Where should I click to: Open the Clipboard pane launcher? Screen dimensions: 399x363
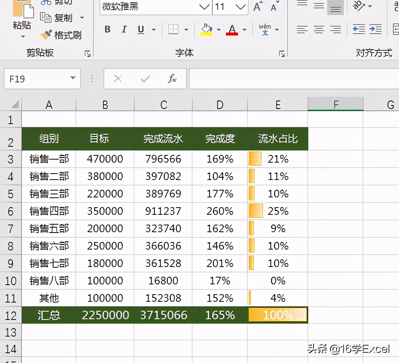pos(88,53)
